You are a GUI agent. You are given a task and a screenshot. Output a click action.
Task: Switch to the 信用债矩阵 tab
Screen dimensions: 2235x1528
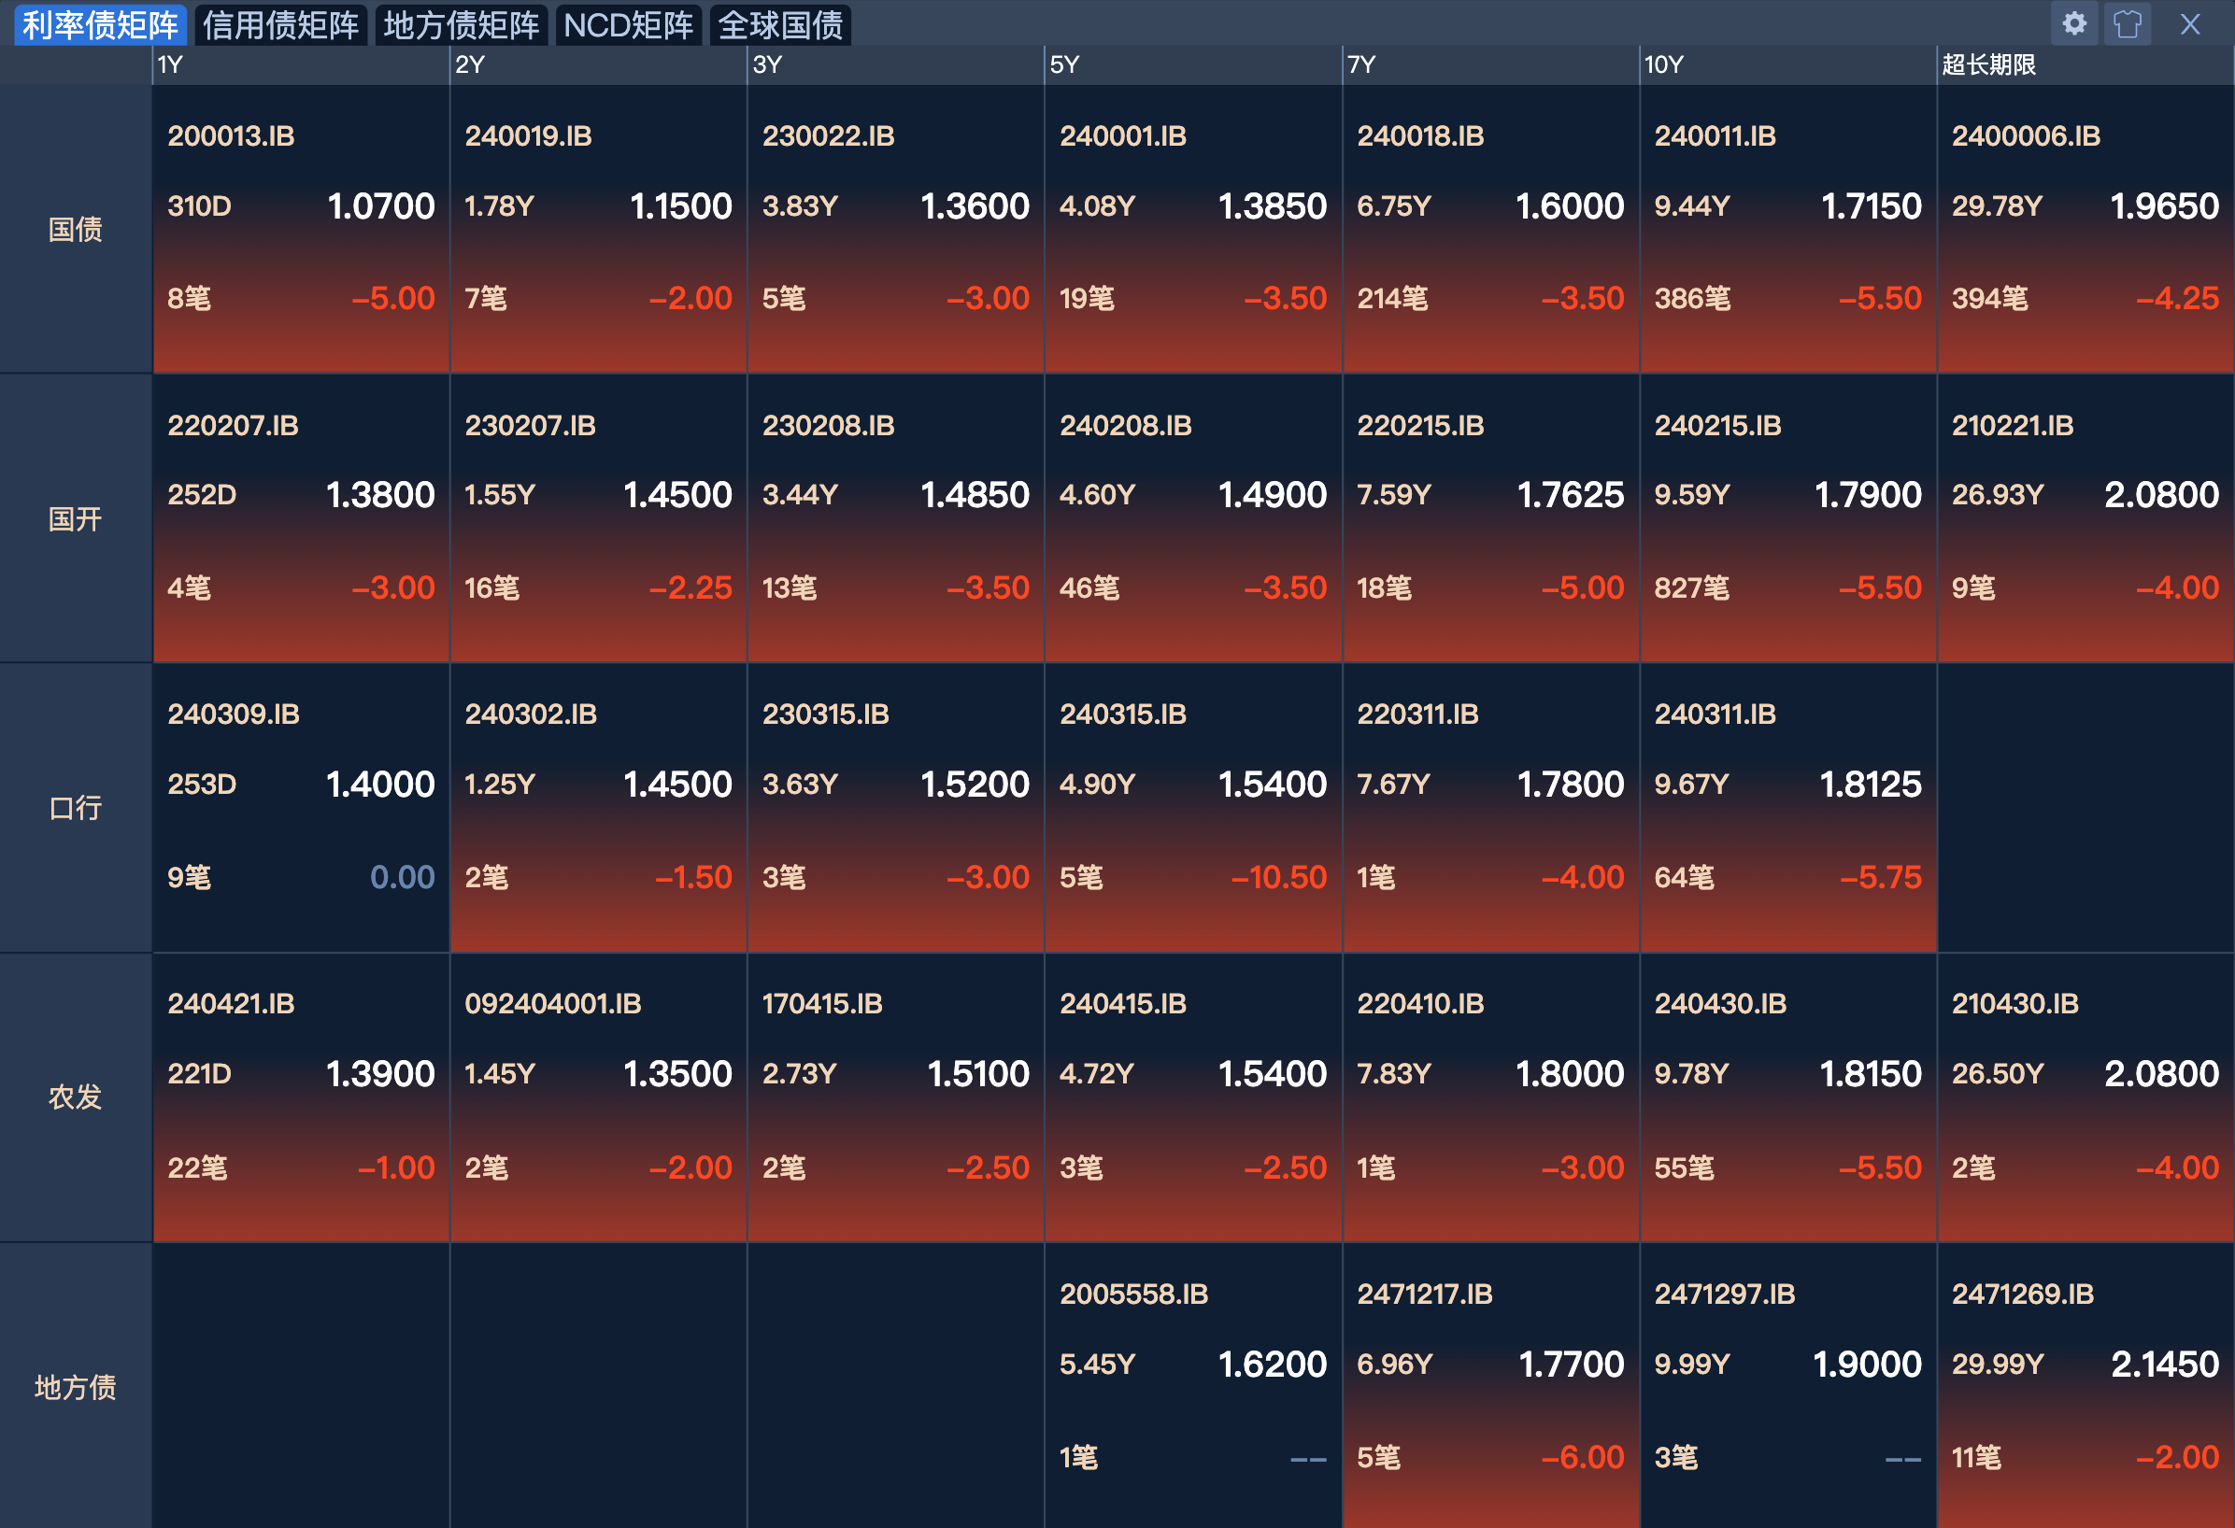[x=280, y=25]
